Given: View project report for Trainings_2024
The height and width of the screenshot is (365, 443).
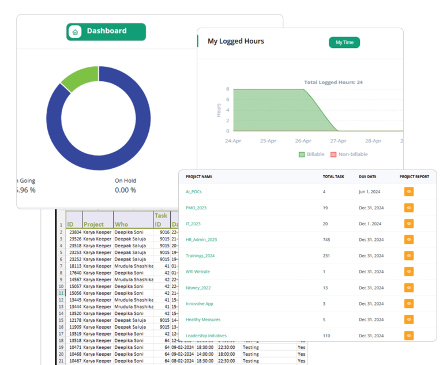Looking at the screenshot, I should click(x=408, y=255).
